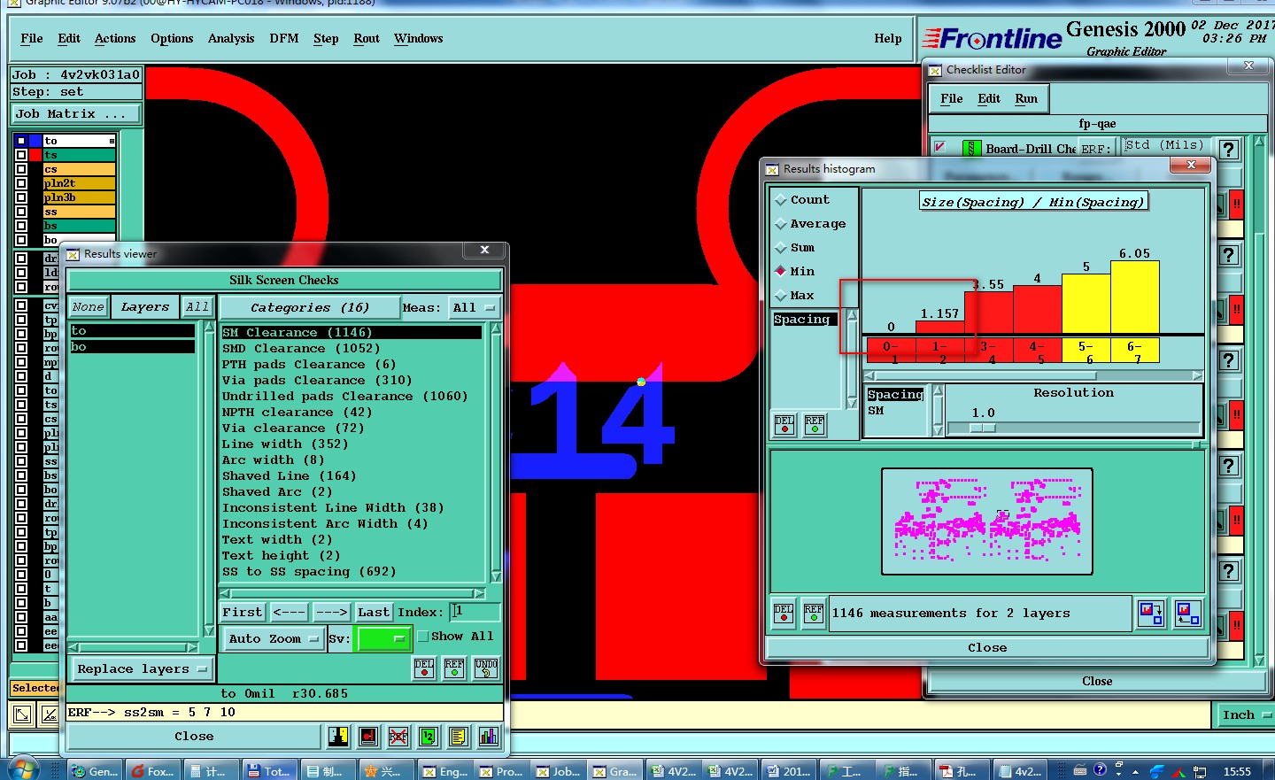The width and height of the screenshot is (1275, 780).
Task: Click the yellow notes icon in Results viewer
Action: (x=459, y=736)
